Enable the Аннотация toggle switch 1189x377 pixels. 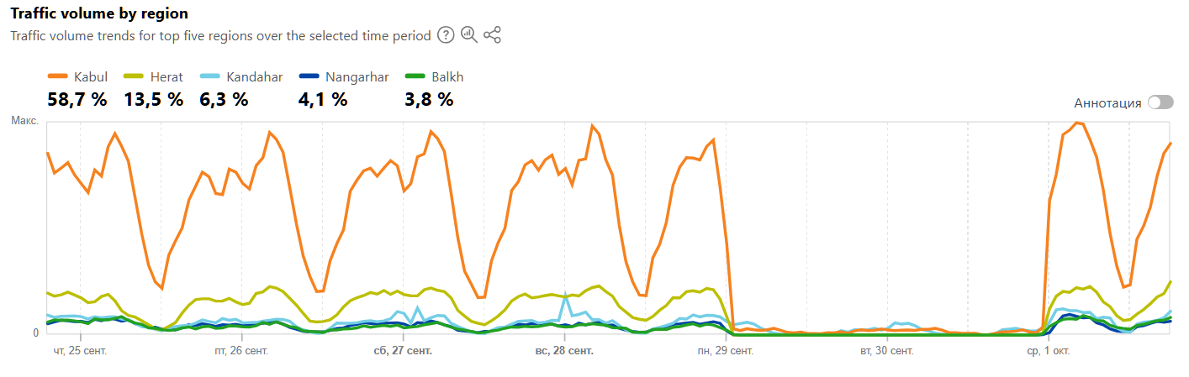click(x=1160, y=102)
